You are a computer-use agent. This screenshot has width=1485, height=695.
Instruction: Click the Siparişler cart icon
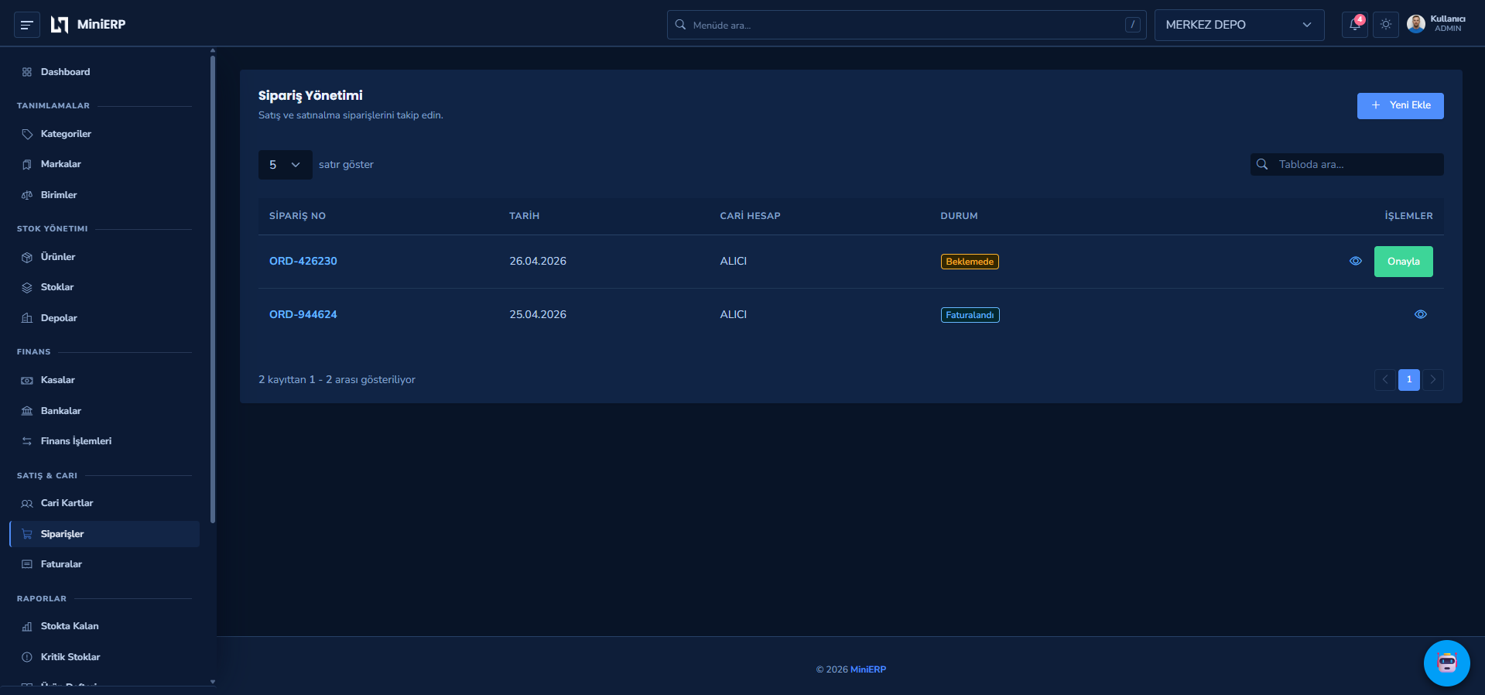coord(27,534)
